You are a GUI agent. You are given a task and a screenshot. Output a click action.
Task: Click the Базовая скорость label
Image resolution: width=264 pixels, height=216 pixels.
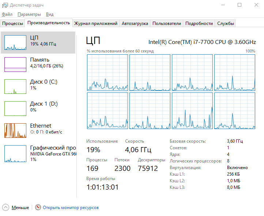pos(188,141)
